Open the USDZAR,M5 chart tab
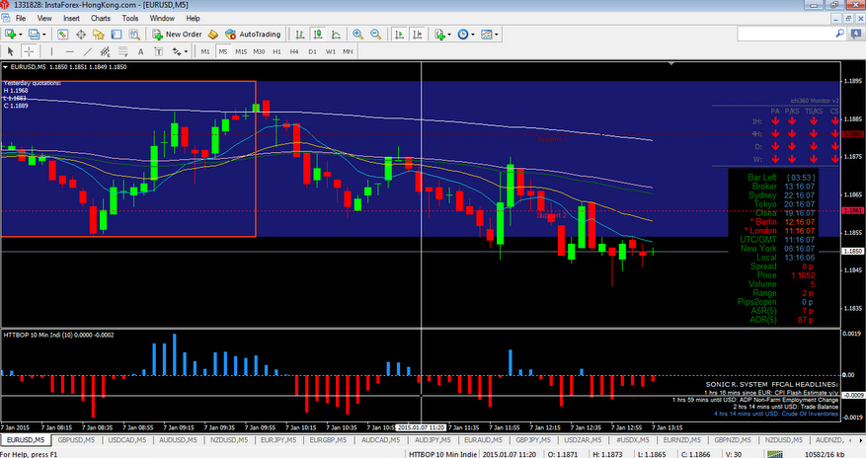 point(583,440)
